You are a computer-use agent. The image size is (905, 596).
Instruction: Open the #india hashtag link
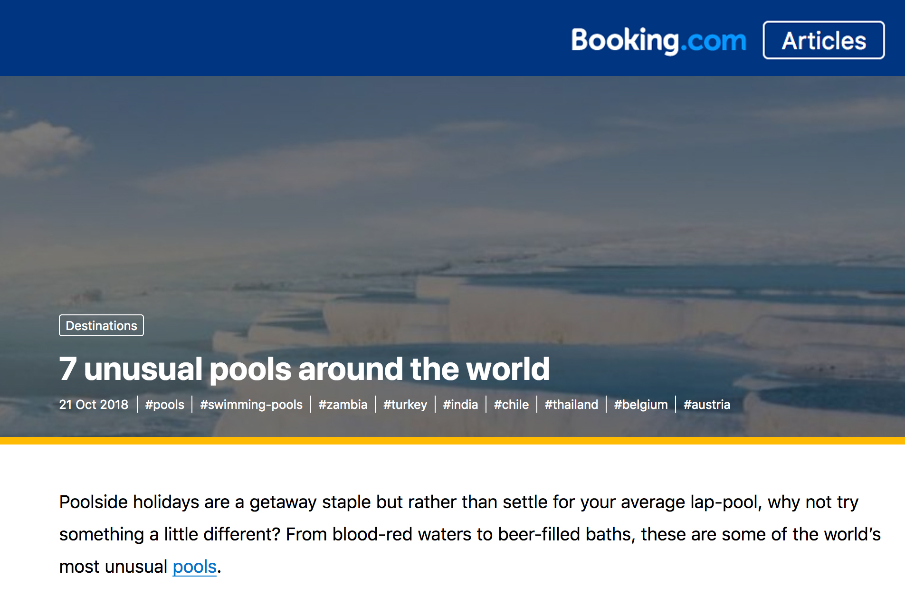pyautogui.click(x=460, y=405)
